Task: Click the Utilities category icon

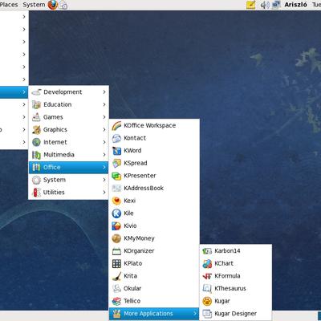Action: tap(36, 193)
